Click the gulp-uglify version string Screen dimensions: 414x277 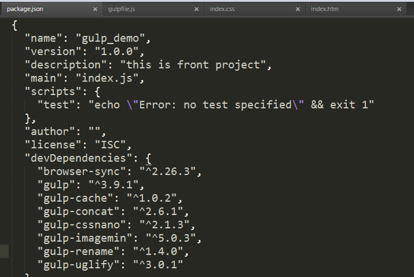point(158,265)
